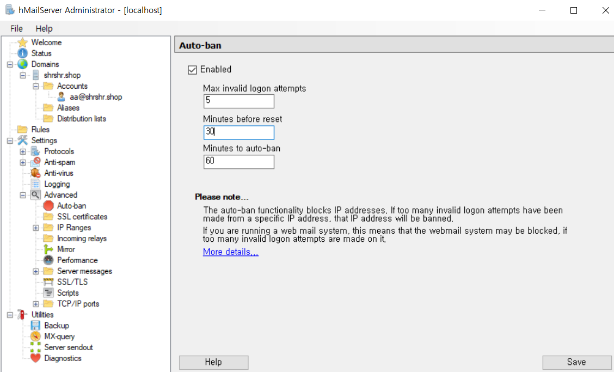This screenshot has height=372, width=614.
Task: Select the 'Logging' tree label
Action: pos(57,184)
